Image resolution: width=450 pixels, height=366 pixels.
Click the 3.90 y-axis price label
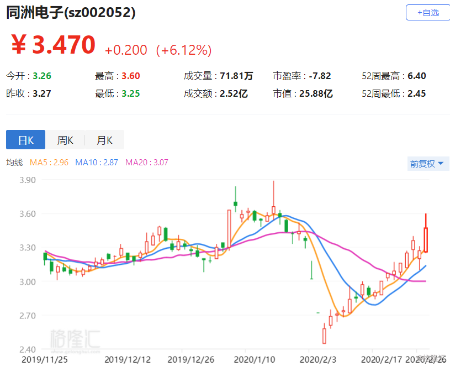point(28,180)
